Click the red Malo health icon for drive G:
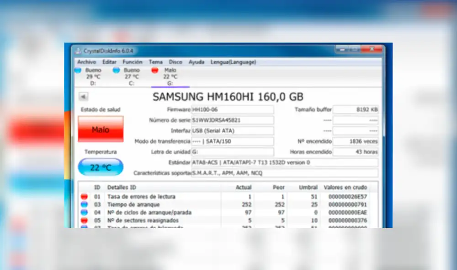 point(155,70)
